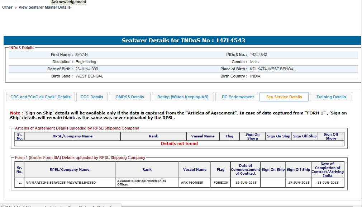Image resolution: width=362 pixels, height=207 pixels.
Task: Click the horizontal scrollbar at page bottom
Action: pos(240,206)
